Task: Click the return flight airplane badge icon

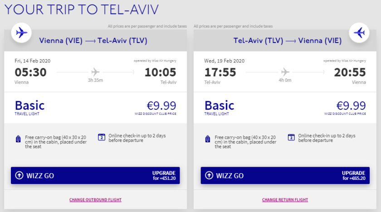Action: tap(359, 33)
